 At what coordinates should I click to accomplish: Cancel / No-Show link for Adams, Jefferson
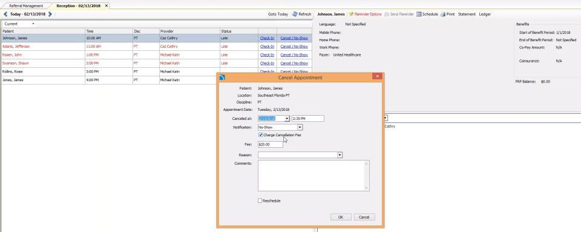pyautogui.click(x=294, y=47)
